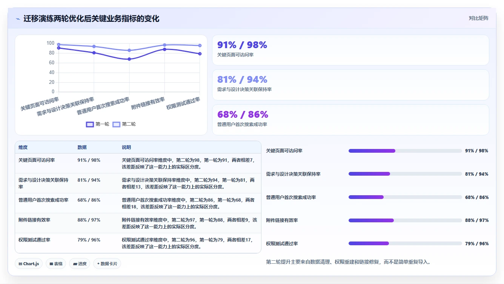The image size is (504, 284).
Task: Click the icon inside the 进度 chip
Action: (75, 264)
